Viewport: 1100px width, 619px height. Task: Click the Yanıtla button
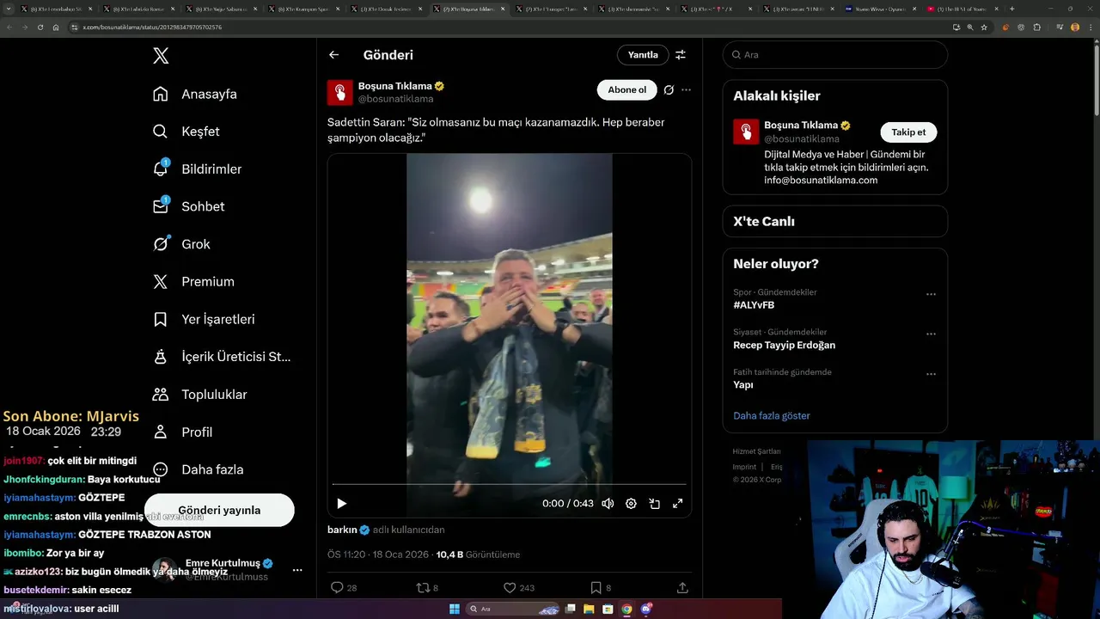pos(643,55)
